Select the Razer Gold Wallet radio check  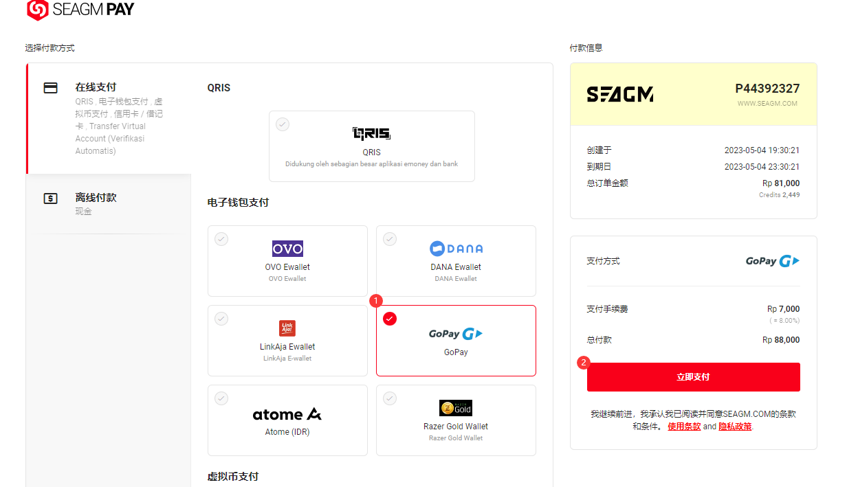pos(389,398)
